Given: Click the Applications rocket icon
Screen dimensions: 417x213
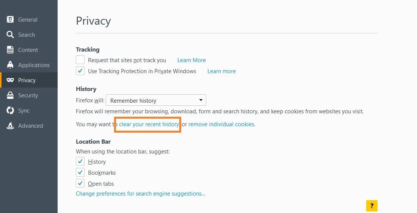Looking at the screenshot, I should 10,65.
